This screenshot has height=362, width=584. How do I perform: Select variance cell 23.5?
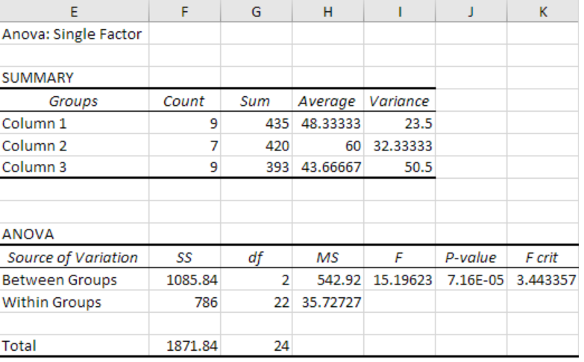click(400, 123)
